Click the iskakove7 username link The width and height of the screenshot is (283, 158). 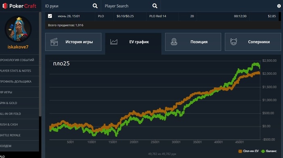(18, 47)
